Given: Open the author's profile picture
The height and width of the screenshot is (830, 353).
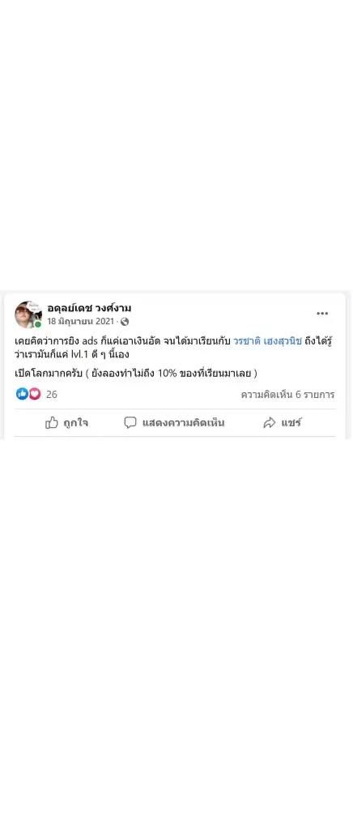Looking at the screenshot, I should tap(28, 314).
